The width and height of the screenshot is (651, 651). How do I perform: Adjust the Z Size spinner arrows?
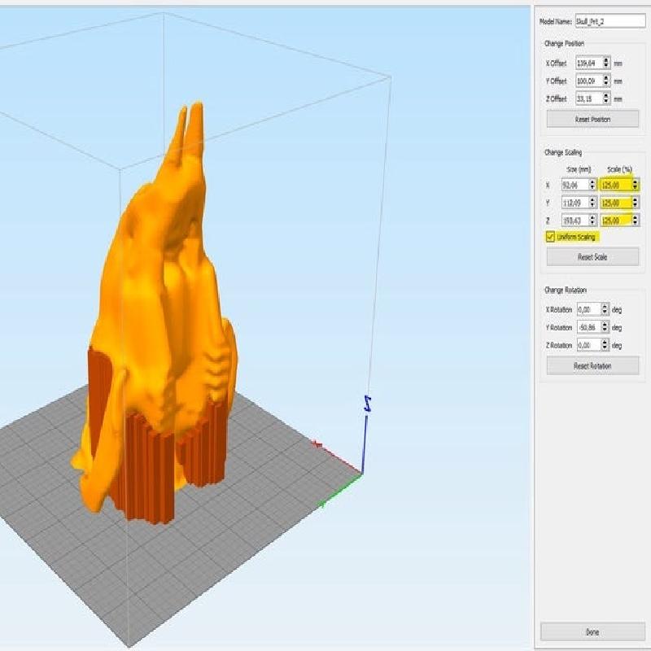click(593, 220)
